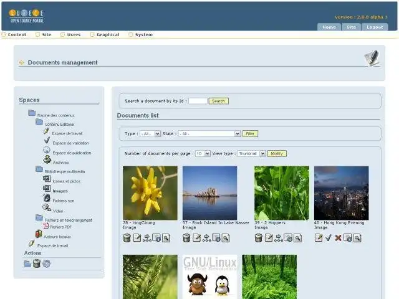The width and height of the screenshot is (399, 299).
Task: Preview Rock Island In Lake Nasser image
Action: click(x=226, y=238)
